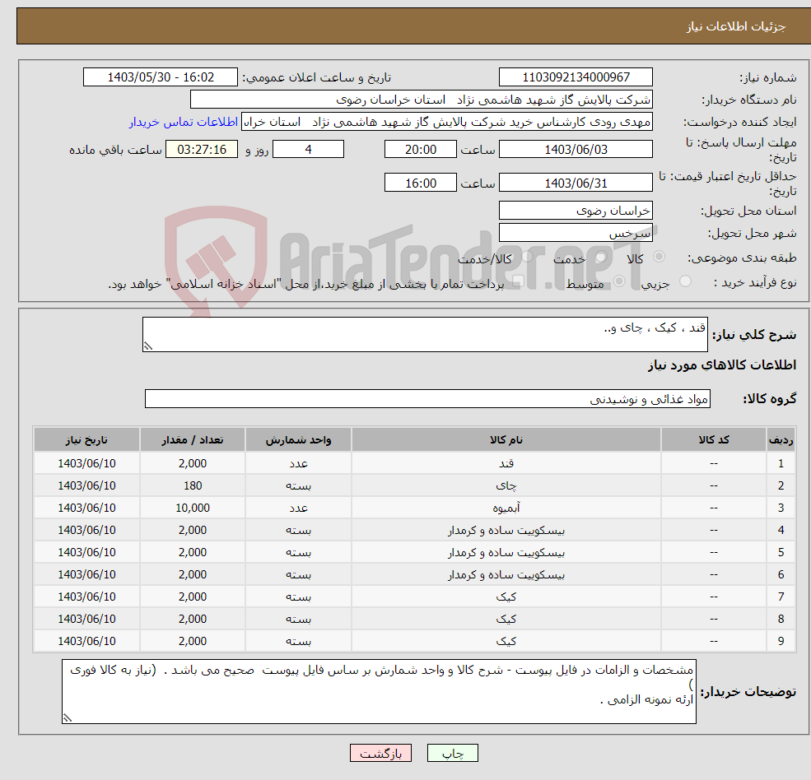Click the quantity 10,000 cell
Viewport: 811px width, 780px height.
coord(193,508)
